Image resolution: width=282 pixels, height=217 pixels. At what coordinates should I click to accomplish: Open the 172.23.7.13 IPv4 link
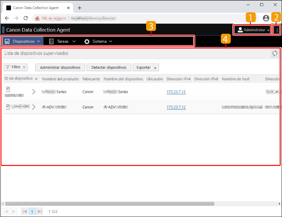click(176, 92)
